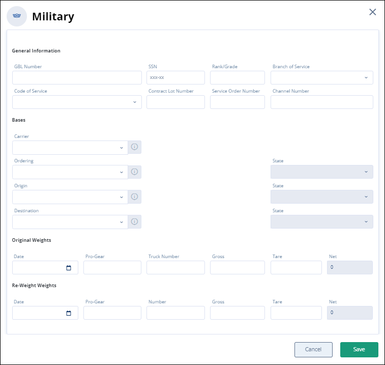Click the Channel Number text box
The image size is (385, 365).
coord(321,102)
